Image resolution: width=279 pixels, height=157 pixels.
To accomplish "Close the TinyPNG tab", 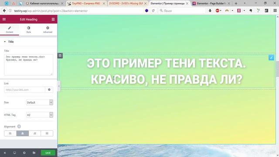I will [x=104, y=3].
